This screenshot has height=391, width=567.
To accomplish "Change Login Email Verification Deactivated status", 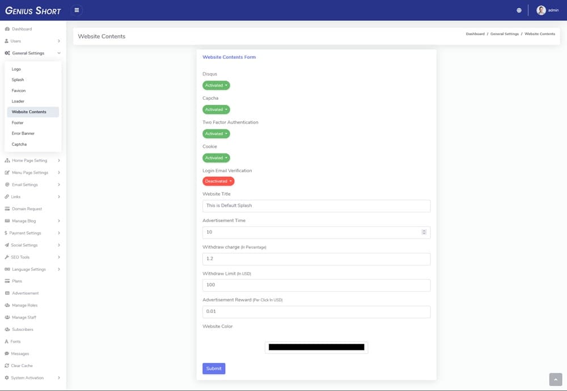I will coord(218,181).
